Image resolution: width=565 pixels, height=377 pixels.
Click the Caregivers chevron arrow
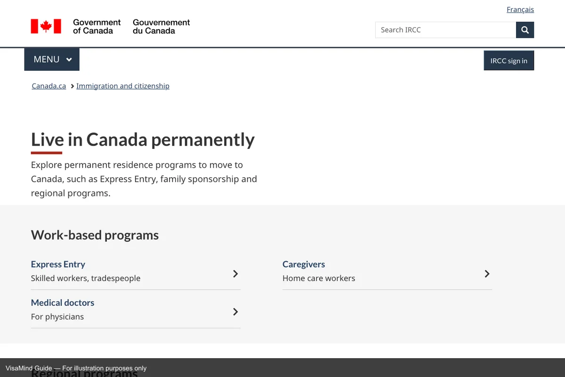(x=487, y=274)
